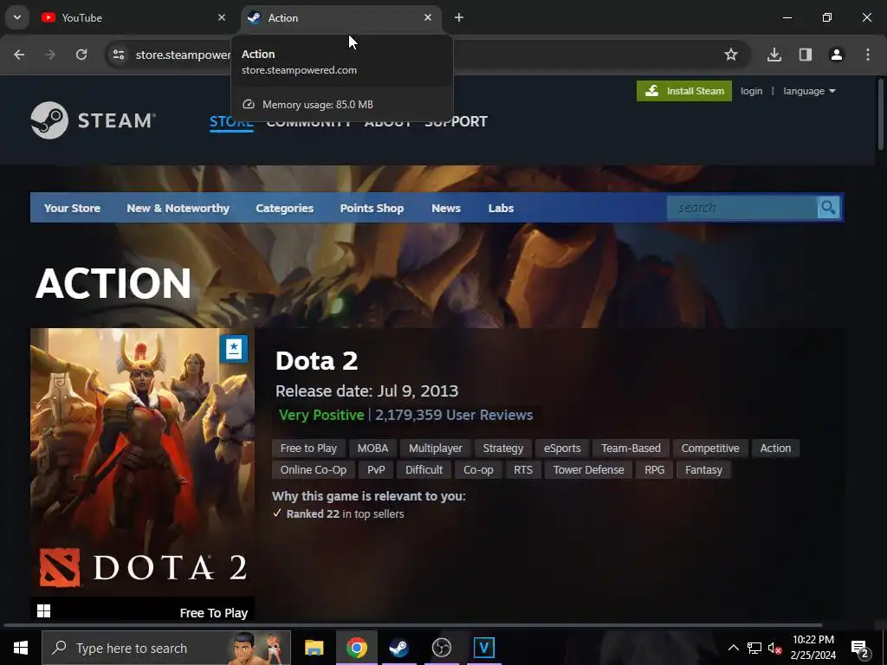The image size is (887, 665).
Task: Open Chrome profile avatar icon
Action: click(837, 55)
